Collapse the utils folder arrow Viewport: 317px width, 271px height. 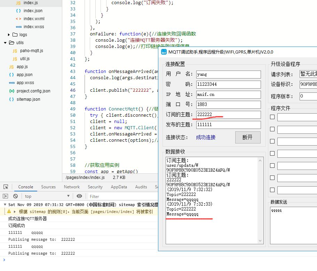coord(5,43)
